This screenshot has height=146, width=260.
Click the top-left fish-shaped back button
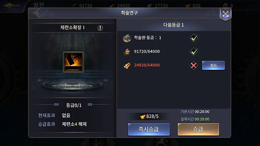point(12,6)
